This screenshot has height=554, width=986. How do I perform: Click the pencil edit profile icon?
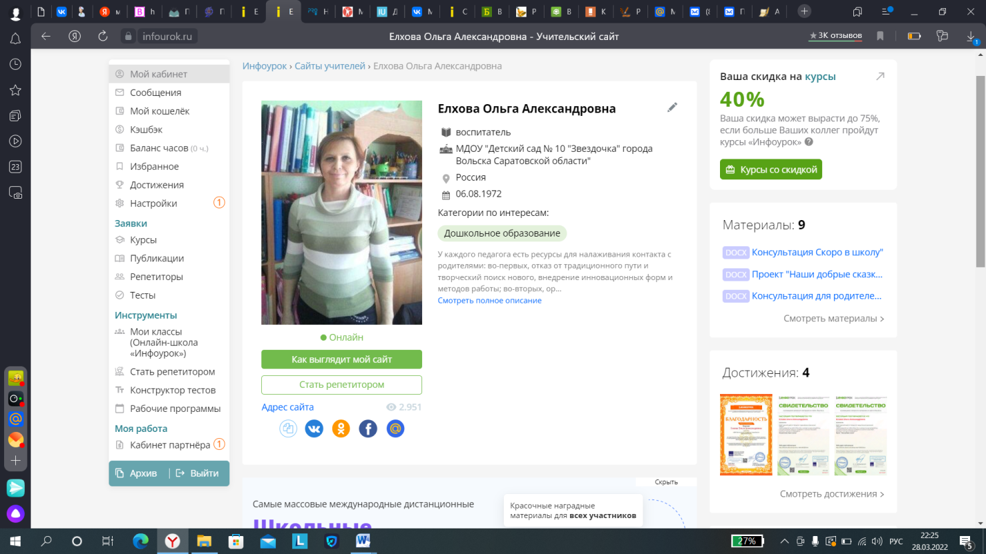click(x=672, y=108)
